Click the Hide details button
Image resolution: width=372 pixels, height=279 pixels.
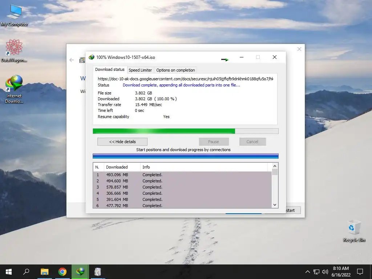coord(122,142)
